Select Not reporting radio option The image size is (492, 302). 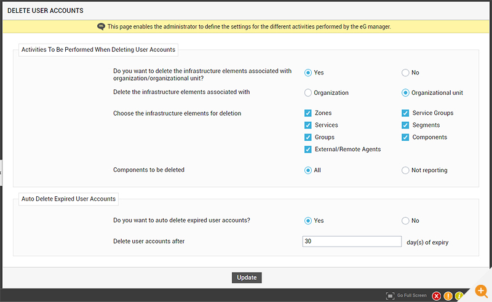coord(405,170)
